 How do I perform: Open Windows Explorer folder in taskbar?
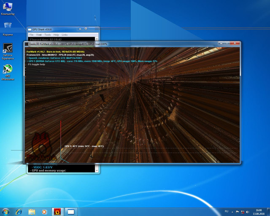point(32,212)
